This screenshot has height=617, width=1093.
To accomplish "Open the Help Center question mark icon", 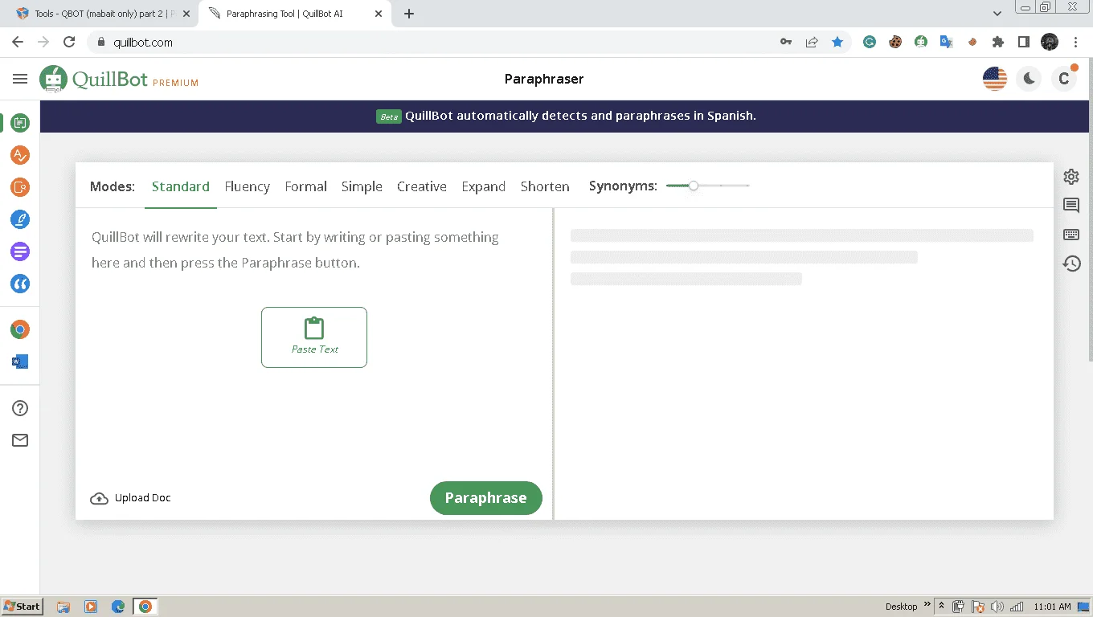I will pyautogui.click(x=20, y=408).
